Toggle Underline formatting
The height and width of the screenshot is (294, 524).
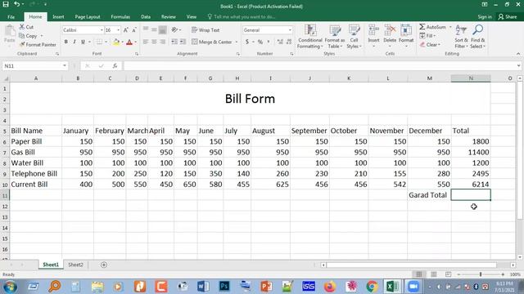83,42
